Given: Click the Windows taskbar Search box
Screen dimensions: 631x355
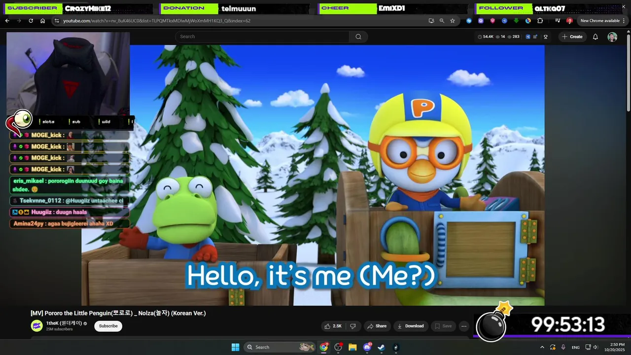Looking at the screenshot, I should (x=280, y=347).
